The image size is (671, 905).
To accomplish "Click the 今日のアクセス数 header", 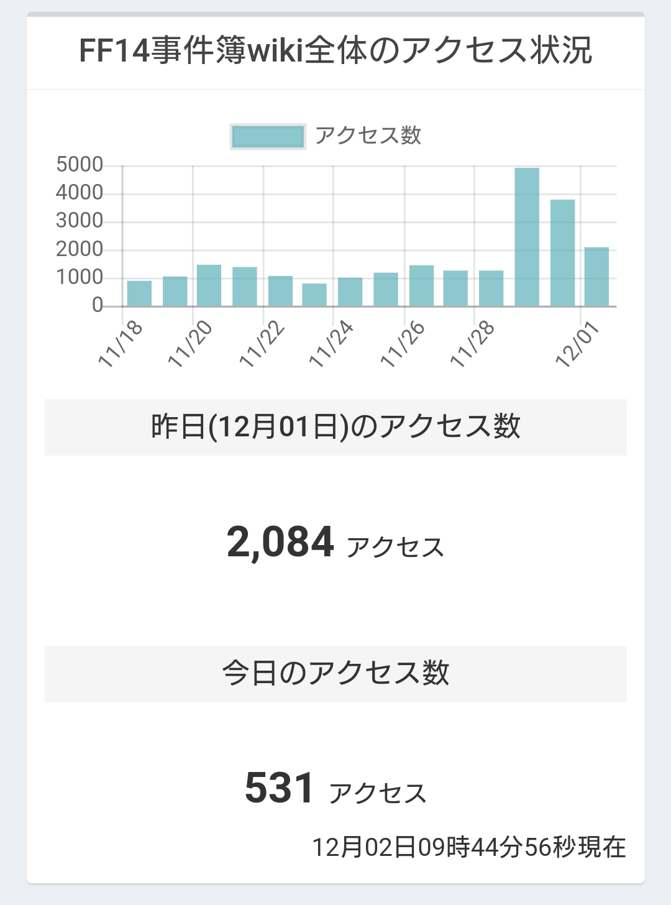I will pos(335,674).
